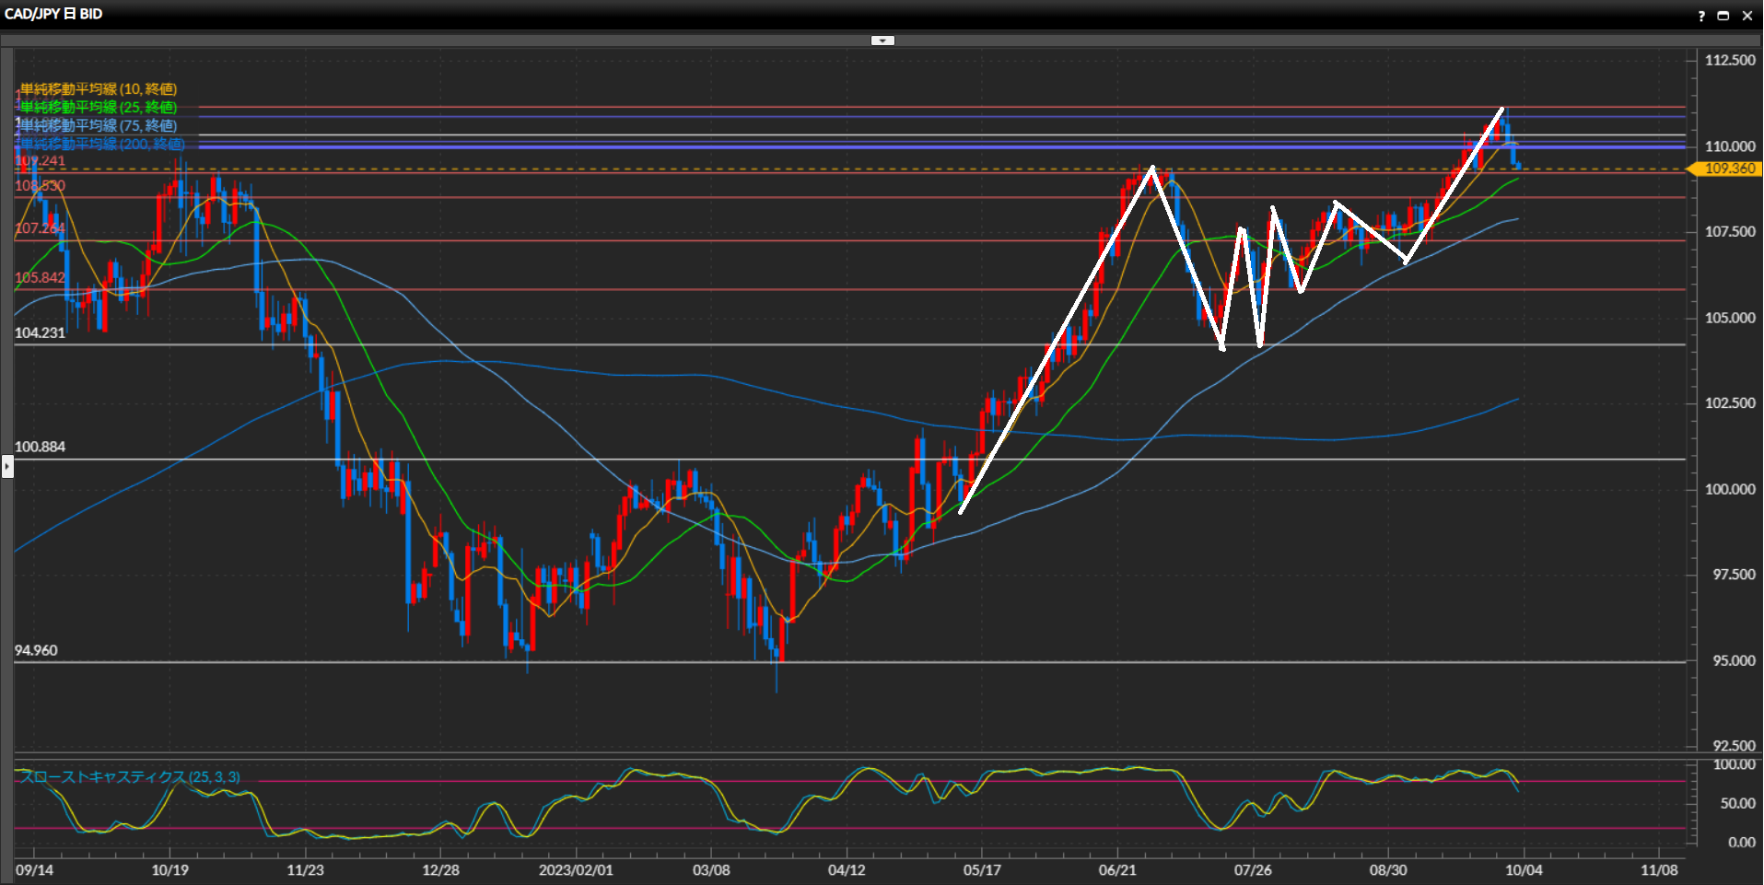Click the スローストキャスティクス (25, 3, 3) label

point(130,777)
